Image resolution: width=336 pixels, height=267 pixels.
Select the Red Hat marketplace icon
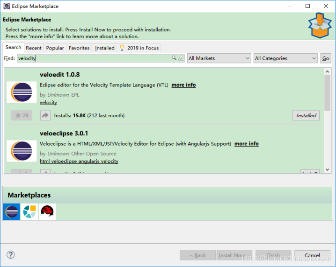pos(47,212)
